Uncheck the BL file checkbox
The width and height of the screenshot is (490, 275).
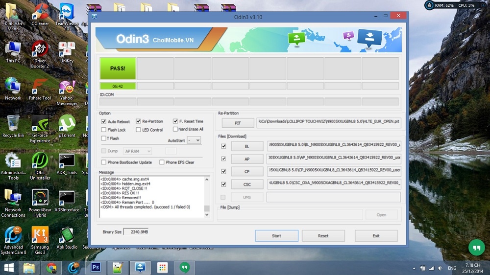(223, 146)
